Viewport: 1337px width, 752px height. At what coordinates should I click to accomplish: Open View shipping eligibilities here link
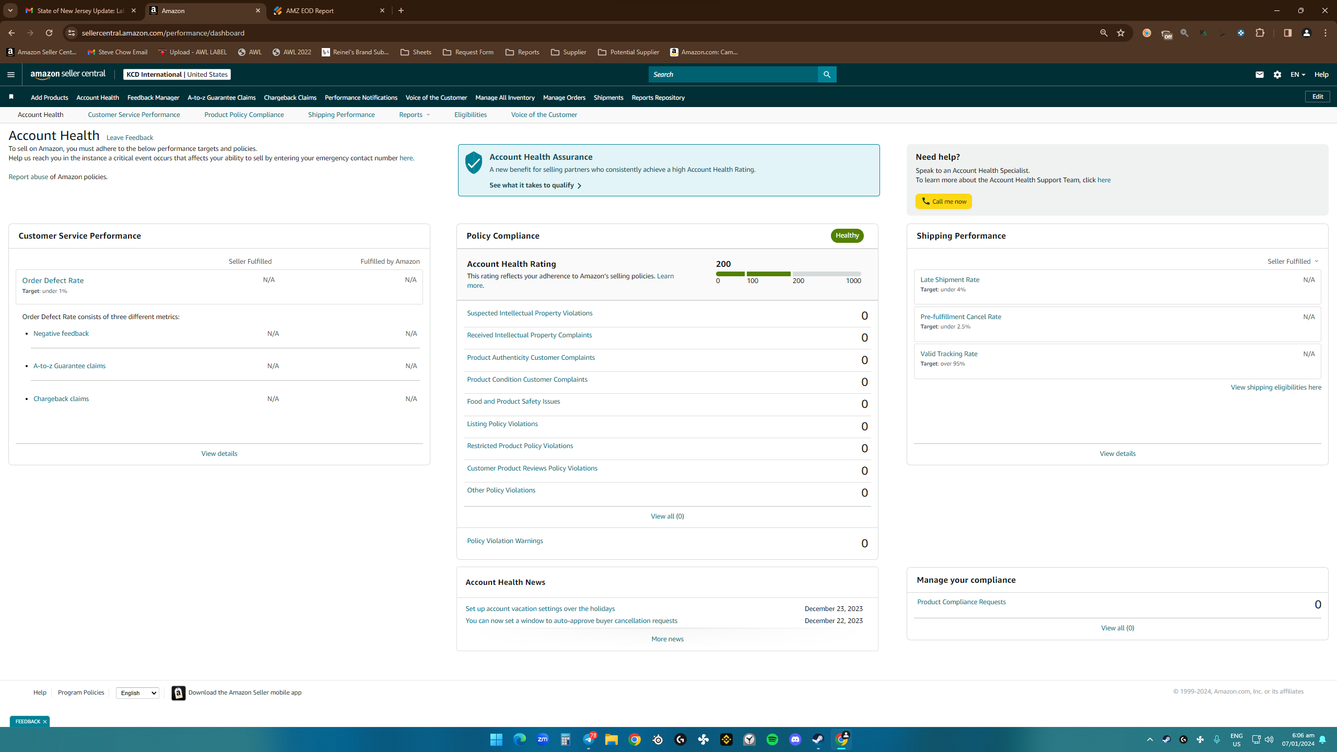pyautogui.click(x=1276, y=387)
